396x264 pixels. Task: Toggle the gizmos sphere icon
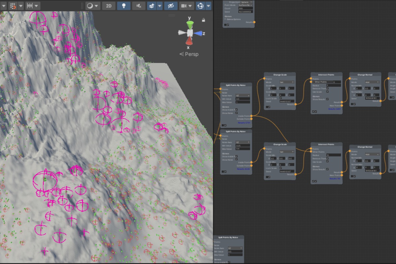coord(200,6)
